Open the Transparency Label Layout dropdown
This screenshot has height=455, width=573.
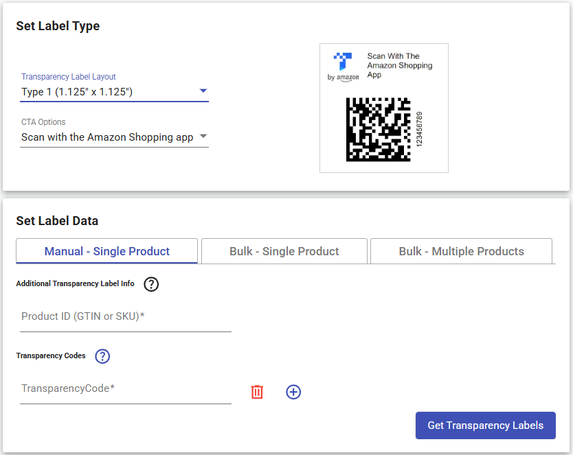pyautogui.click(x=114, y=91)
